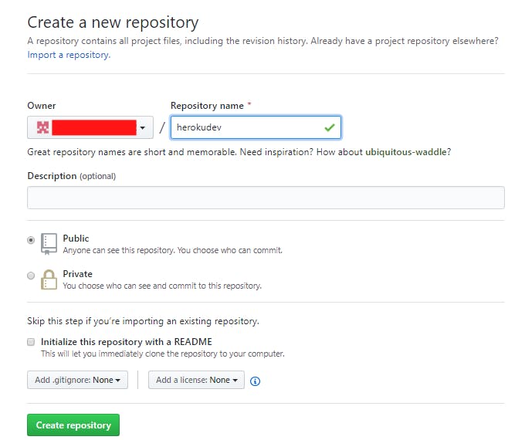The image size is (525, 440).
Task: Click the green checkmark in repository name
Action: coord(330,127)
